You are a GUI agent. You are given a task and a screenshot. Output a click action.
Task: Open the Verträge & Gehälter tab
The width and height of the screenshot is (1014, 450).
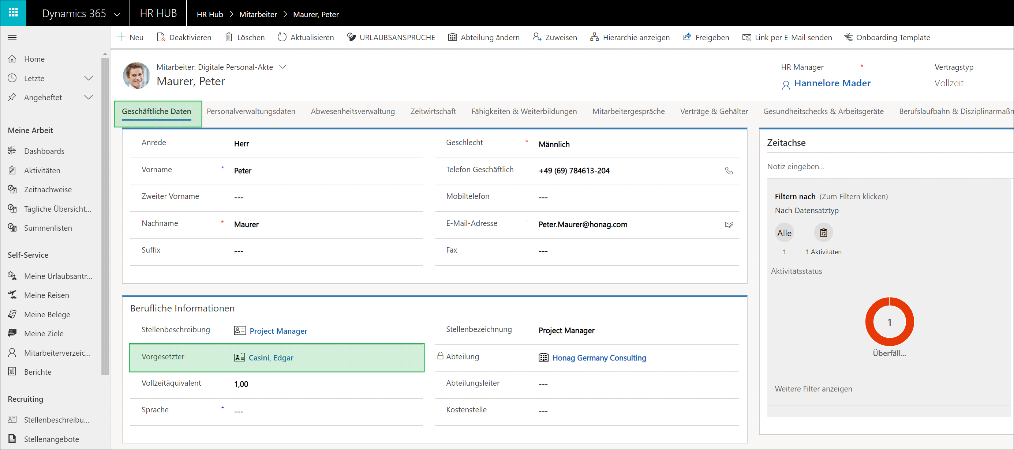pyautogui.click(x=714, y=111)
